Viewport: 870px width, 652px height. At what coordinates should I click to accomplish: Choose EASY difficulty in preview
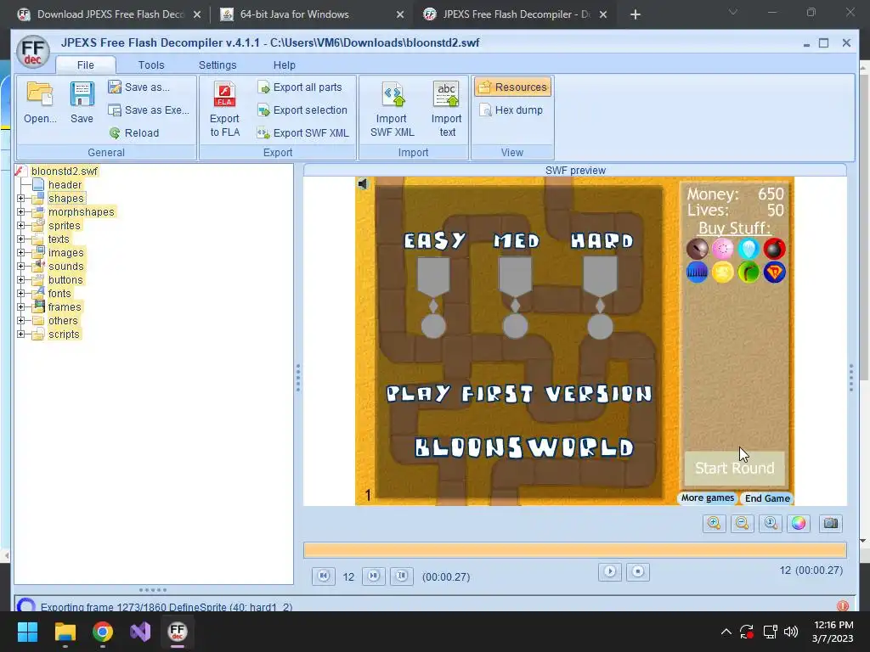(x=434, y=240)
